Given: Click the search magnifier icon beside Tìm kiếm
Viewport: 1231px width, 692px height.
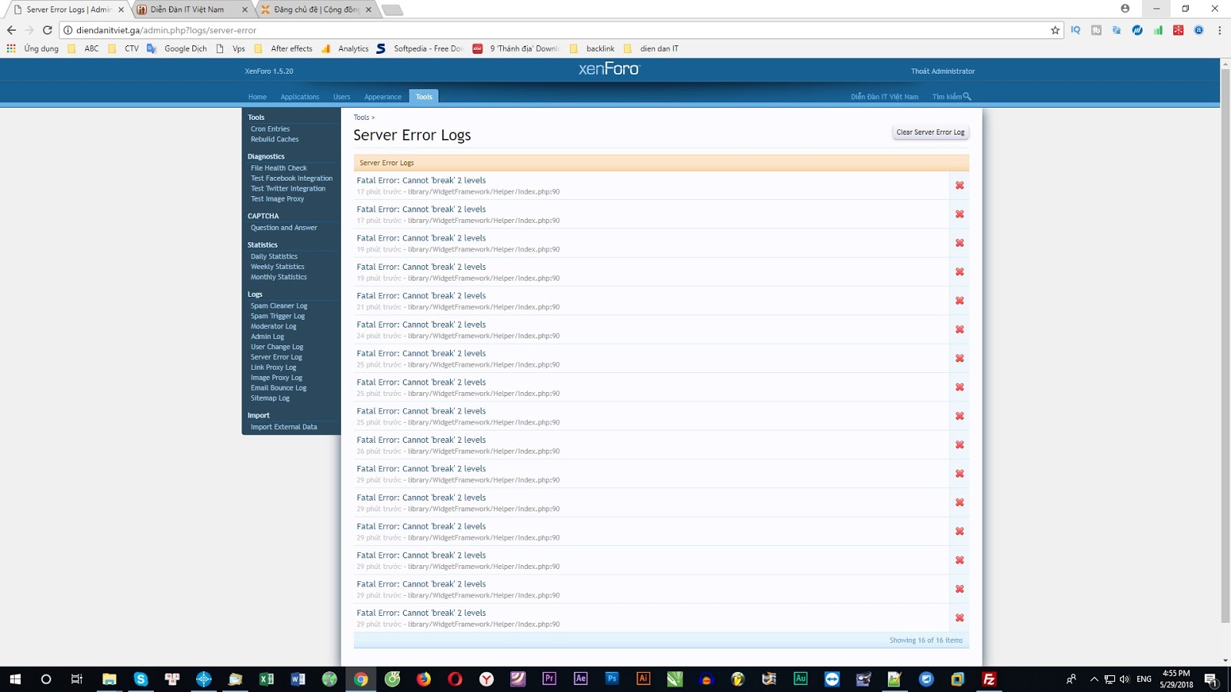Looking at the screenshot, I should coord(967,97).
